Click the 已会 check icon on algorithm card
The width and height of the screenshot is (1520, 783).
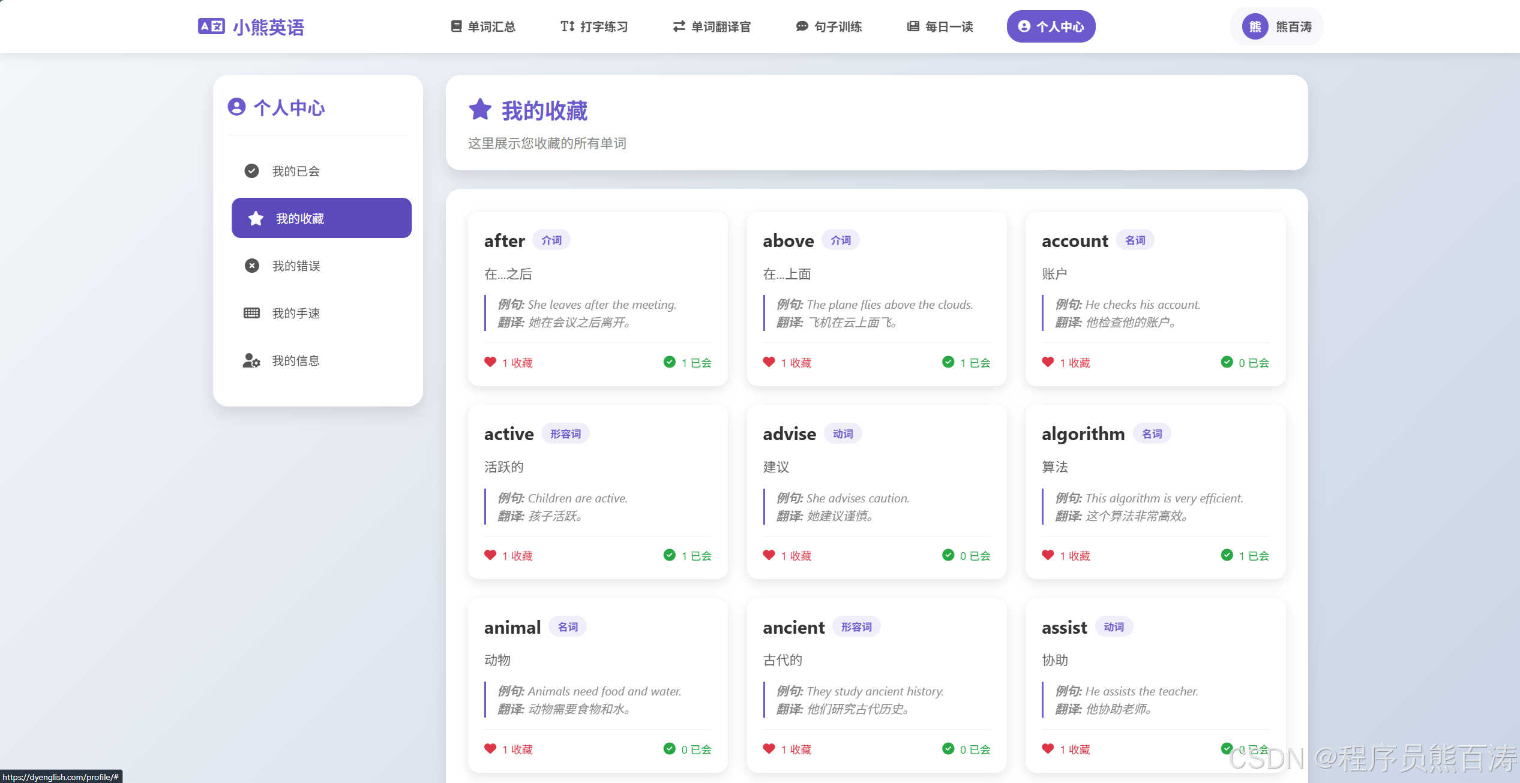coord(1227,555)
